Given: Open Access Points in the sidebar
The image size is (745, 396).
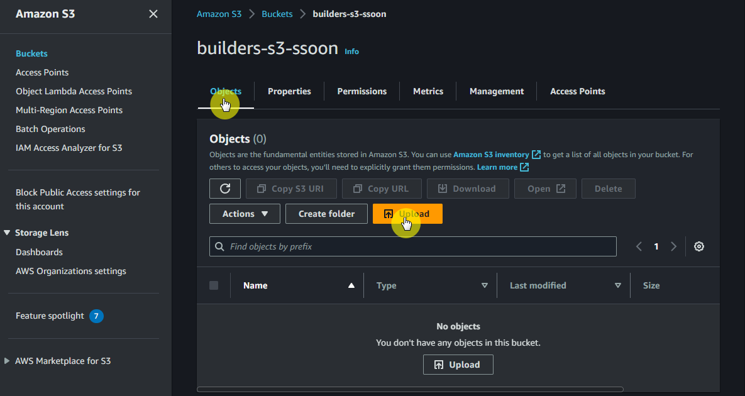Looking at the screenshot, I should coord(42,72).
